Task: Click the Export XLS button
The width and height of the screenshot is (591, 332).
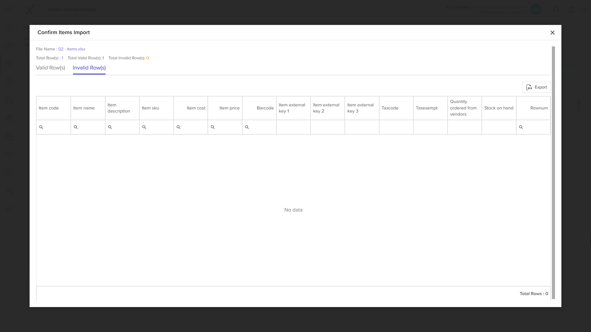Action: (536, 87)
